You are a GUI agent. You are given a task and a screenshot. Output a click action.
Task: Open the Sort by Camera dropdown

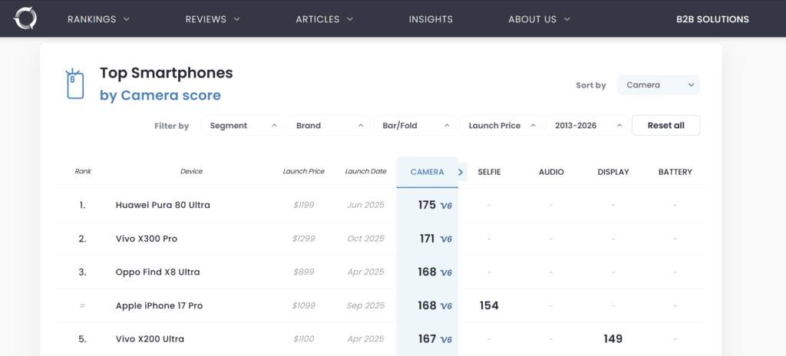coord(658,85)
